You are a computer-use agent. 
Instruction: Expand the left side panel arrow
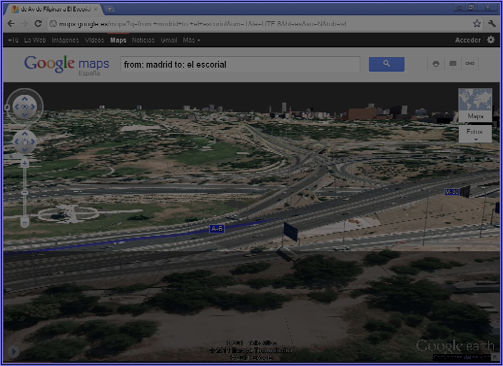pos(14,351)
